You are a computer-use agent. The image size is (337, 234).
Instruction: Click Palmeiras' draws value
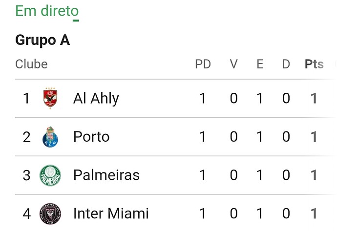click(260, 175)
